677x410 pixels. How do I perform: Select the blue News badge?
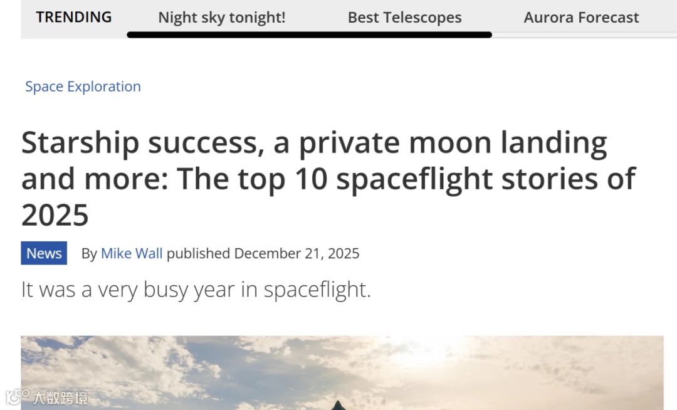click(44, 253)
